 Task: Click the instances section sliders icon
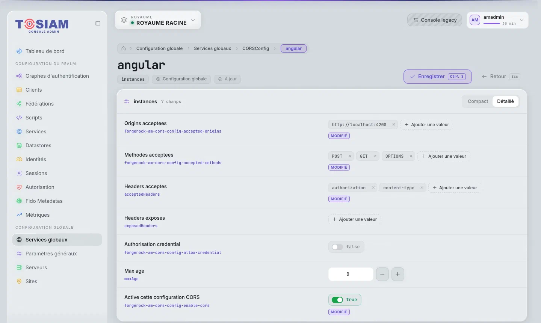point(127,101)
